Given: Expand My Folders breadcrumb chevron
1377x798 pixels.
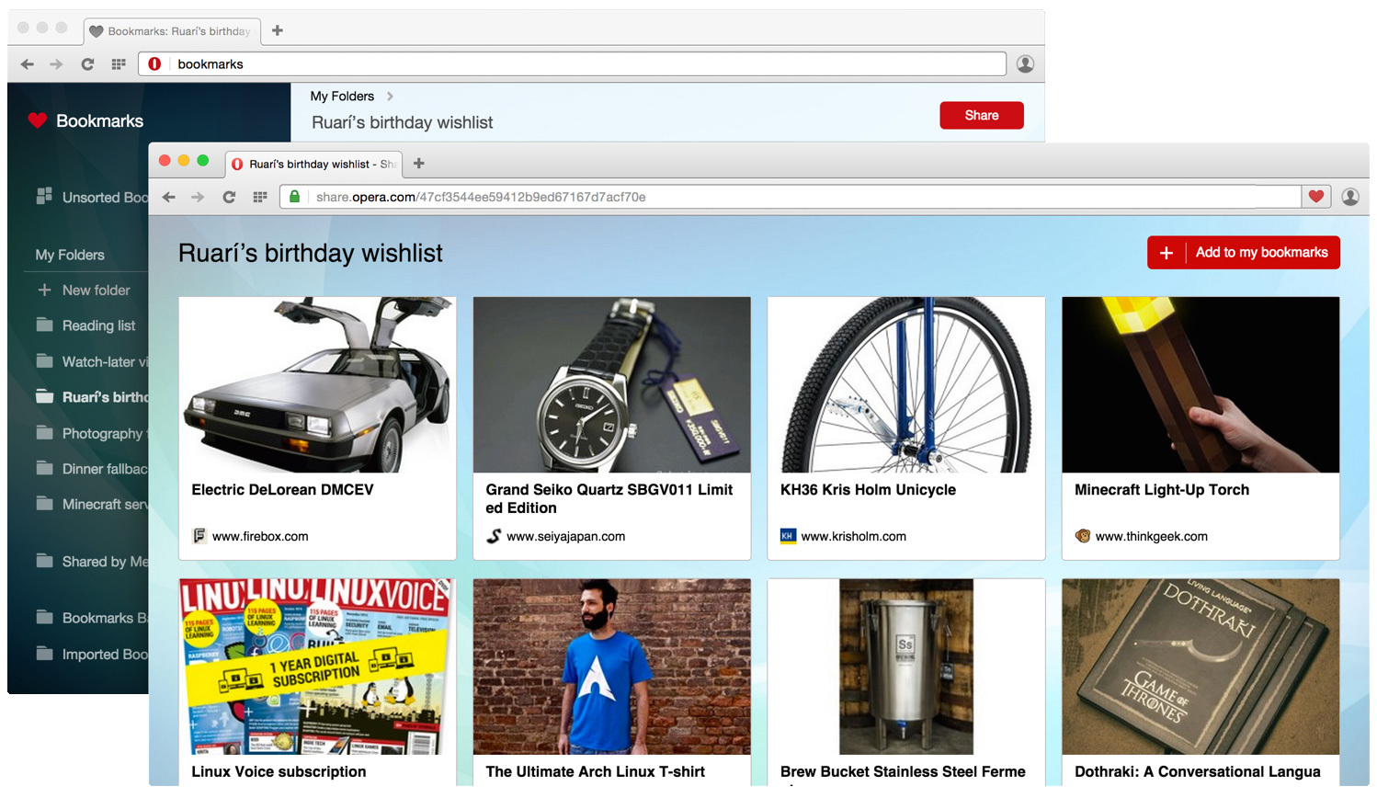Looking at the screenshot, I should tap(390, 96).
